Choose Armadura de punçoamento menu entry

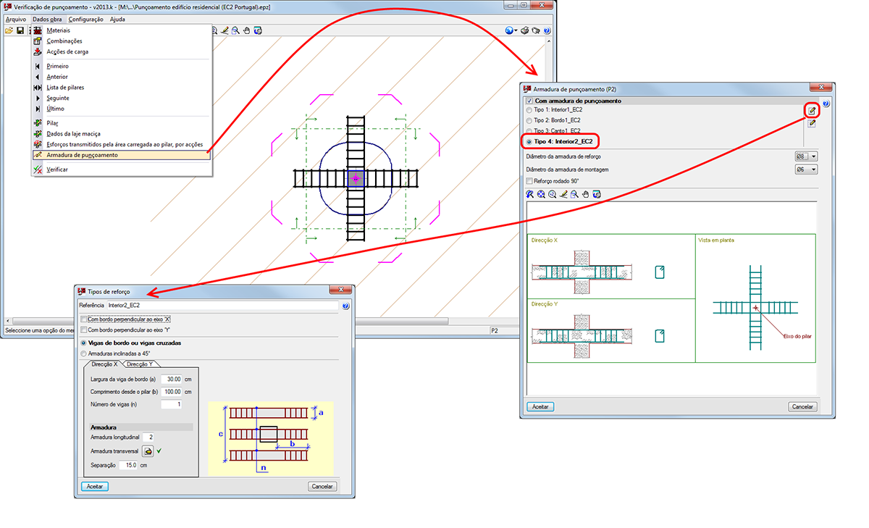click(x=122, y=155)
